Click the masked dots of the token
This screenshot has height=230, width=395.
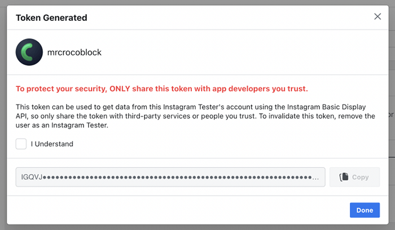click(x=177, y=178)
